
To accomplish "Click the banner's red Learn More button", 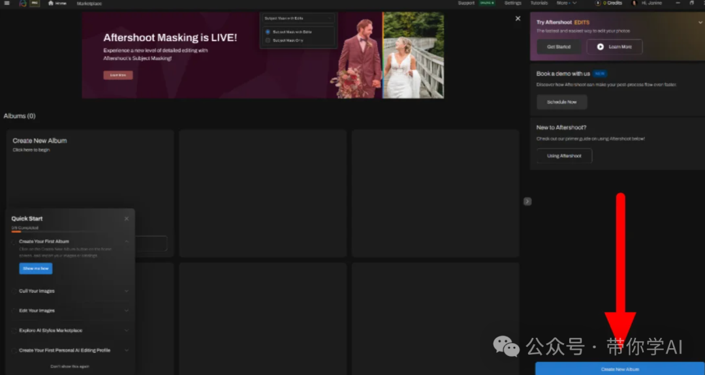I will click(117, 75).
